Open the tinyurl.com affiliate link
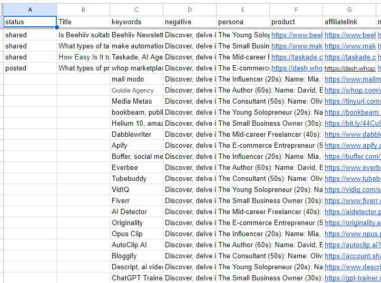381x283 pixels. [353, 102]
